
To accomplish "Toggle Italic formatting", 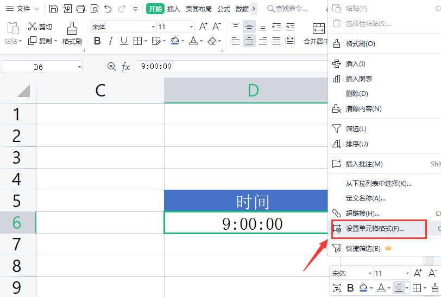I will 111,41.
